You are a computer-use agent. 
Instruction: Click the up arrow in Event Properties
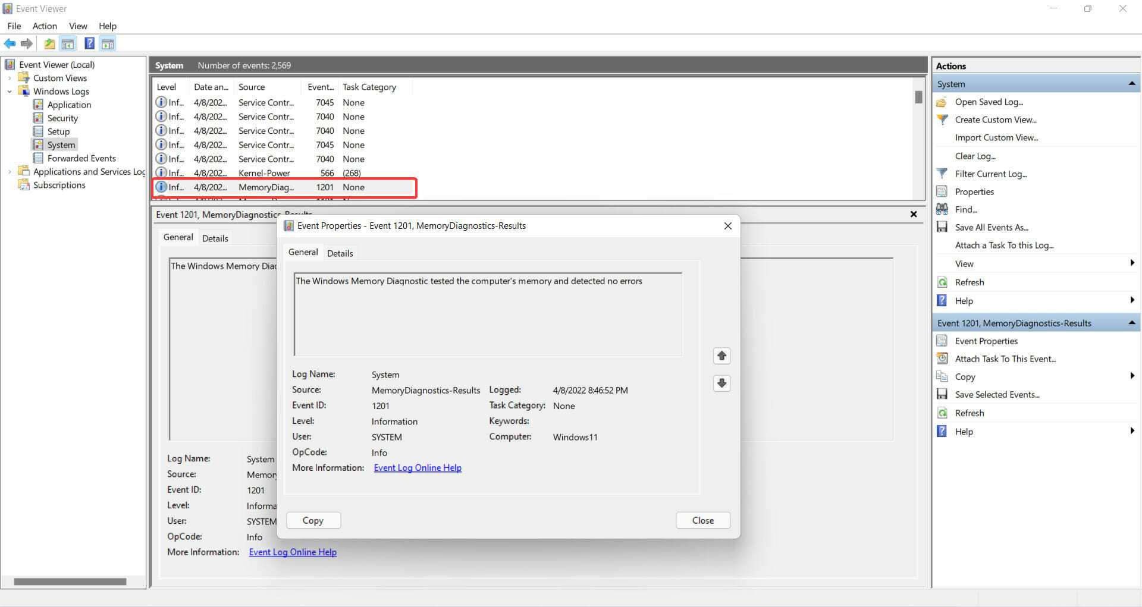point(721,356)
